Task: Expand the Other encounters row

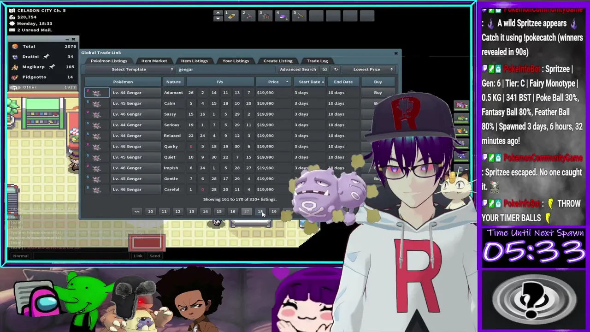Action: point(43,87)
